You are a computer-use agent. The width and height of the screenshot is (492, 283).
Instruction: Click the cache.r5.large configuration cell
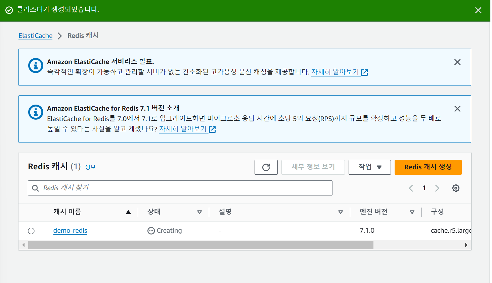click(x=451, y=230)
